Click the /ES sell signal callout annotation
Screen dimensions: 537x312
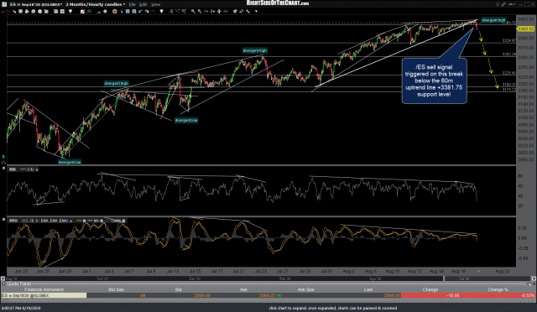point(434,81)
